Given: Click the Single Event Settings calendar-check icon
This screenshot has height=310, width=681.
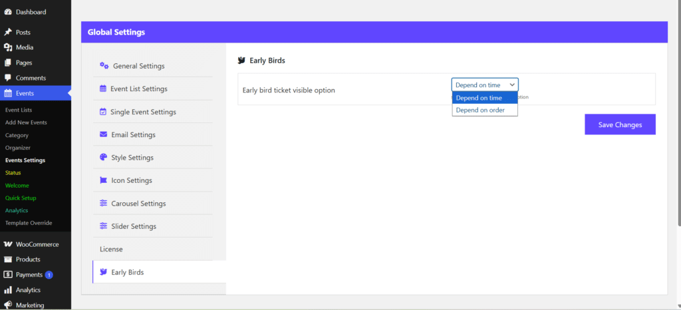Looking at the screenshot, I should click(x=103, y=112).
